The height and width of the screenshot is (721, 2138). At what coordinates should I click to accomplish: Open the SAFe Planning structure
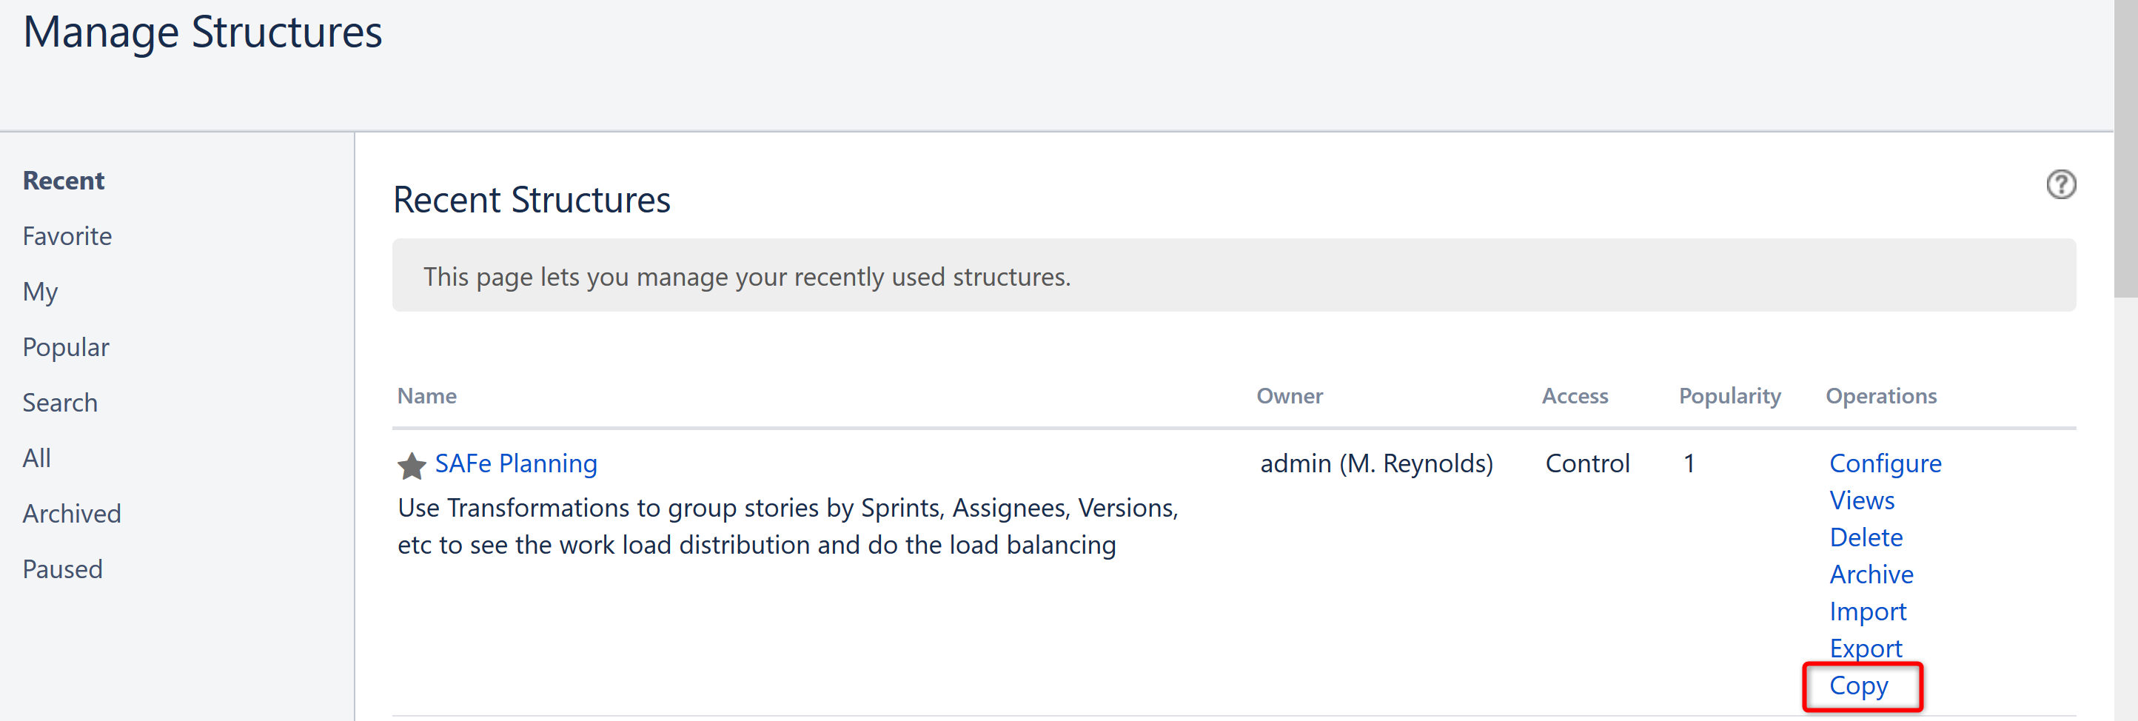pos(515,464)
